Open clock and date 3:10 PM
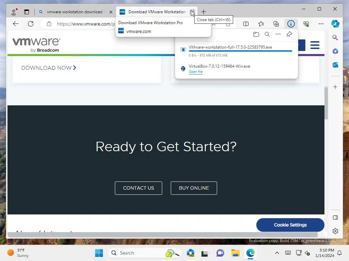This screenshot has height=261, width=349. pos(325,253)
